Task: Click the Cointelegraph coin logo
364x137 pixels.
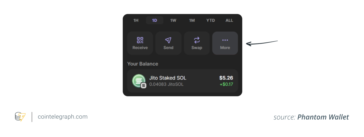Action: coord(20,117)
